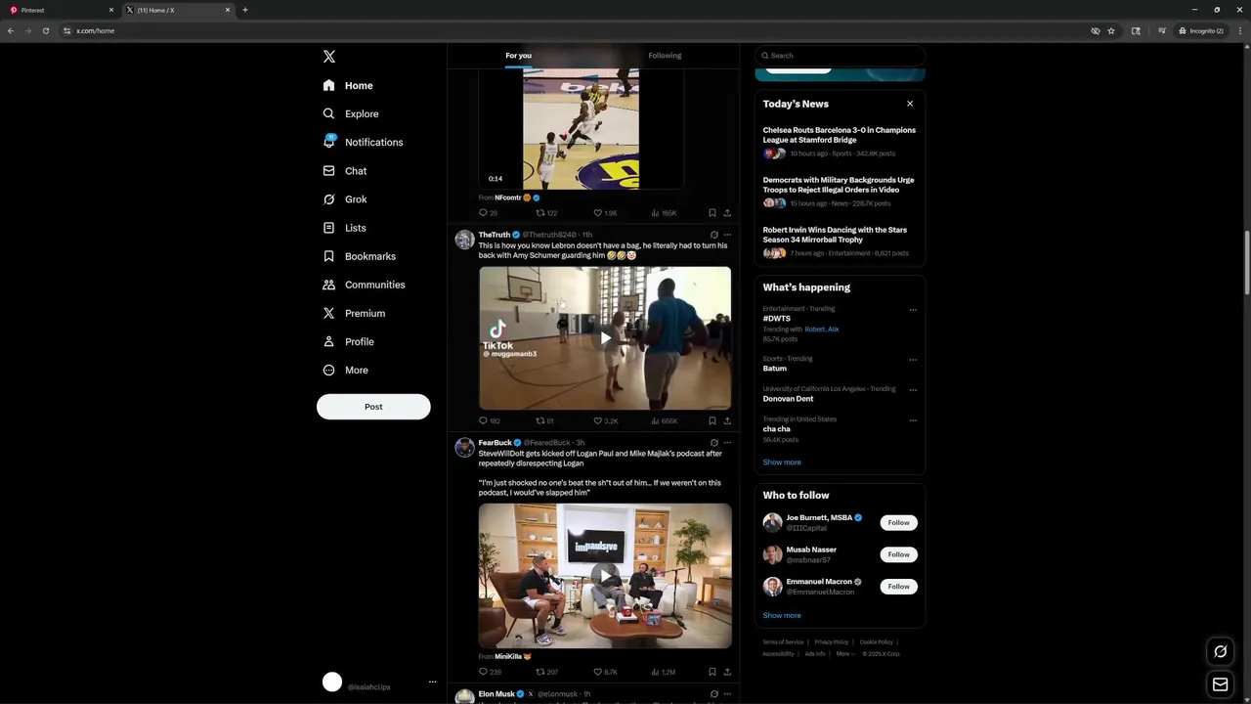Viewport: 1251px width, 704px height.
Task: Open Chat in left navigation
Action: click(x=345, y=170)
